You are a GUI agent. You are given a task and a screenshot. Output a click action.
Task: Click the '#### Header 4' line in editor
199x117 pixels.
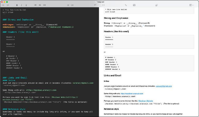13,63
